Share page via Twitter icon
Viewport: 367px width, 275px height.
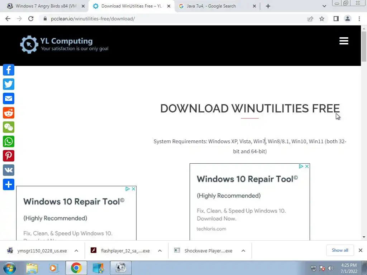(9, 84)
